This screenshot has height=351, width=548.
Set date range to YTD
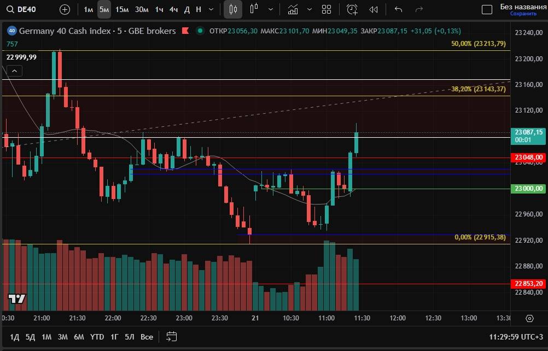coord(97,337)
